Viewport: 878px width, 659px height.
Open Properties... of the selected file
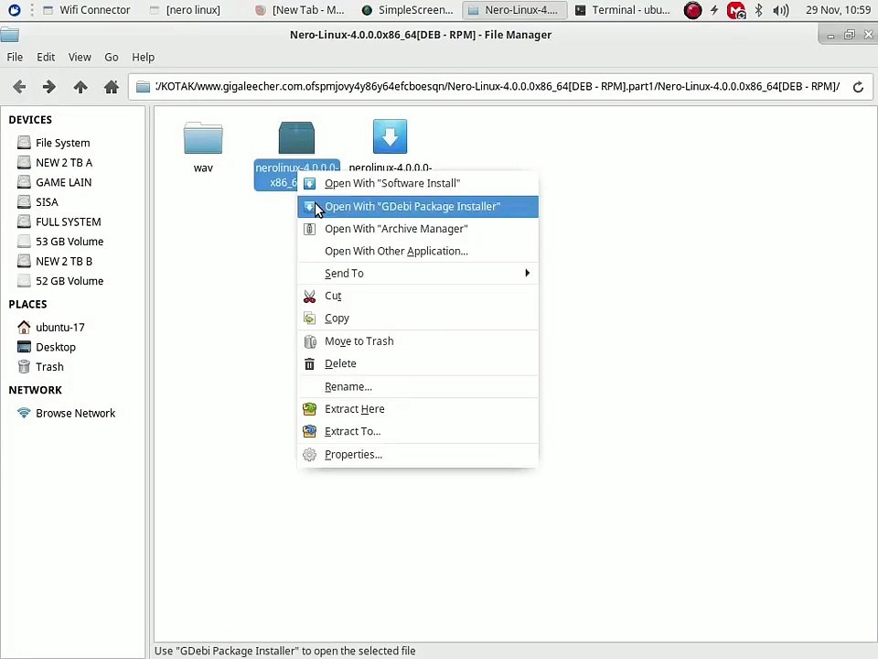(418, 455)
